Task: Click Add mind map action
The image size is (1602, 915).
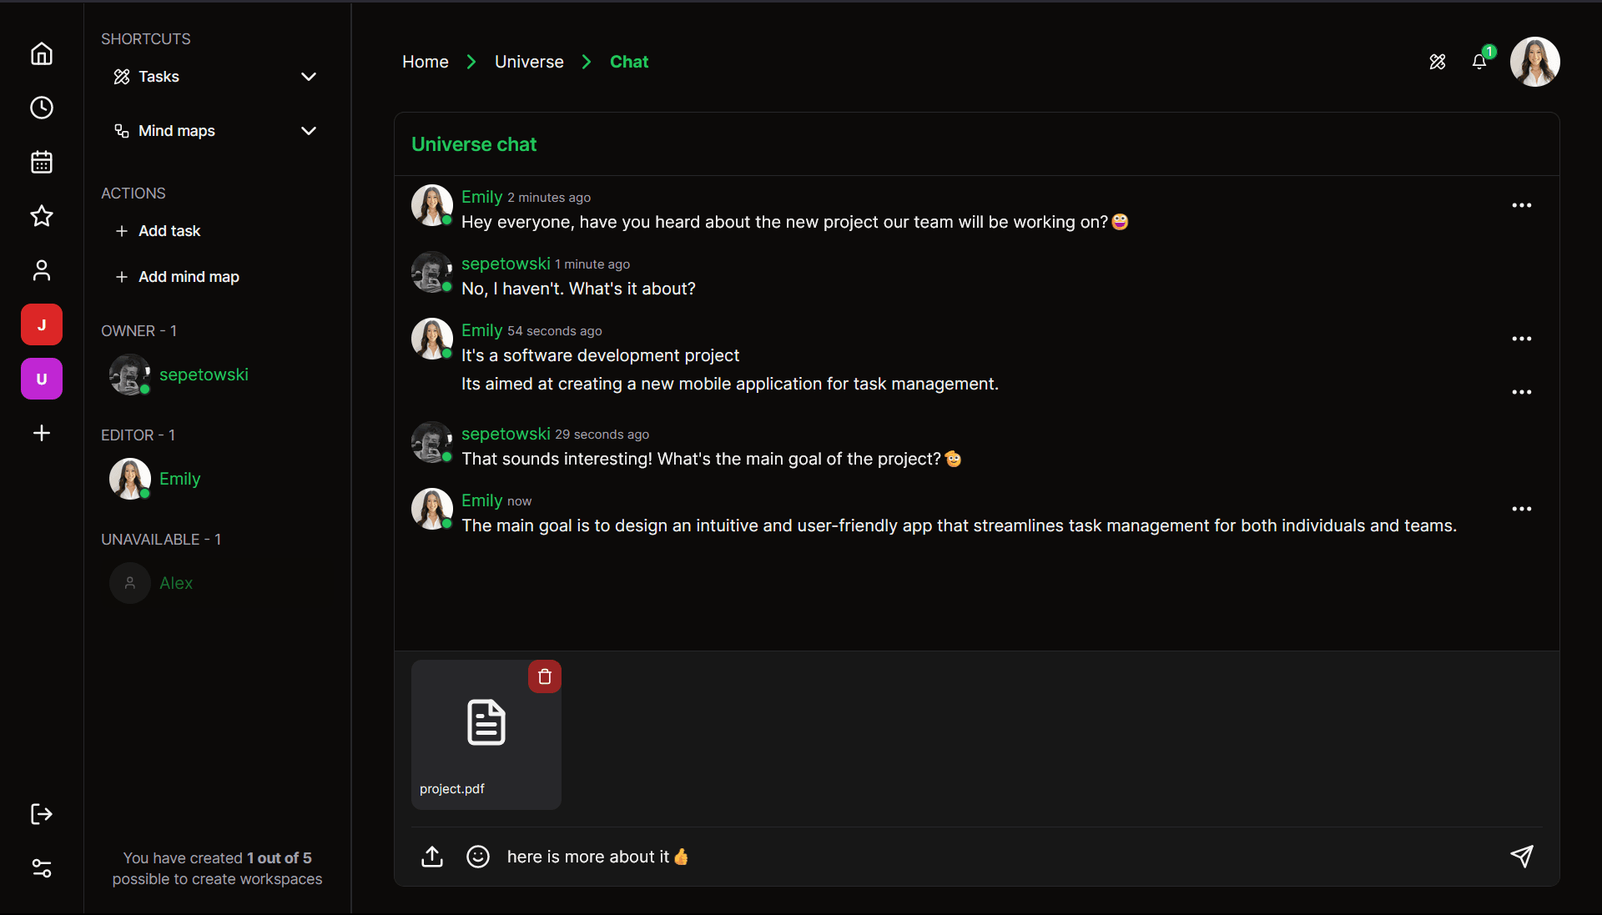Action: click(188, 277)
